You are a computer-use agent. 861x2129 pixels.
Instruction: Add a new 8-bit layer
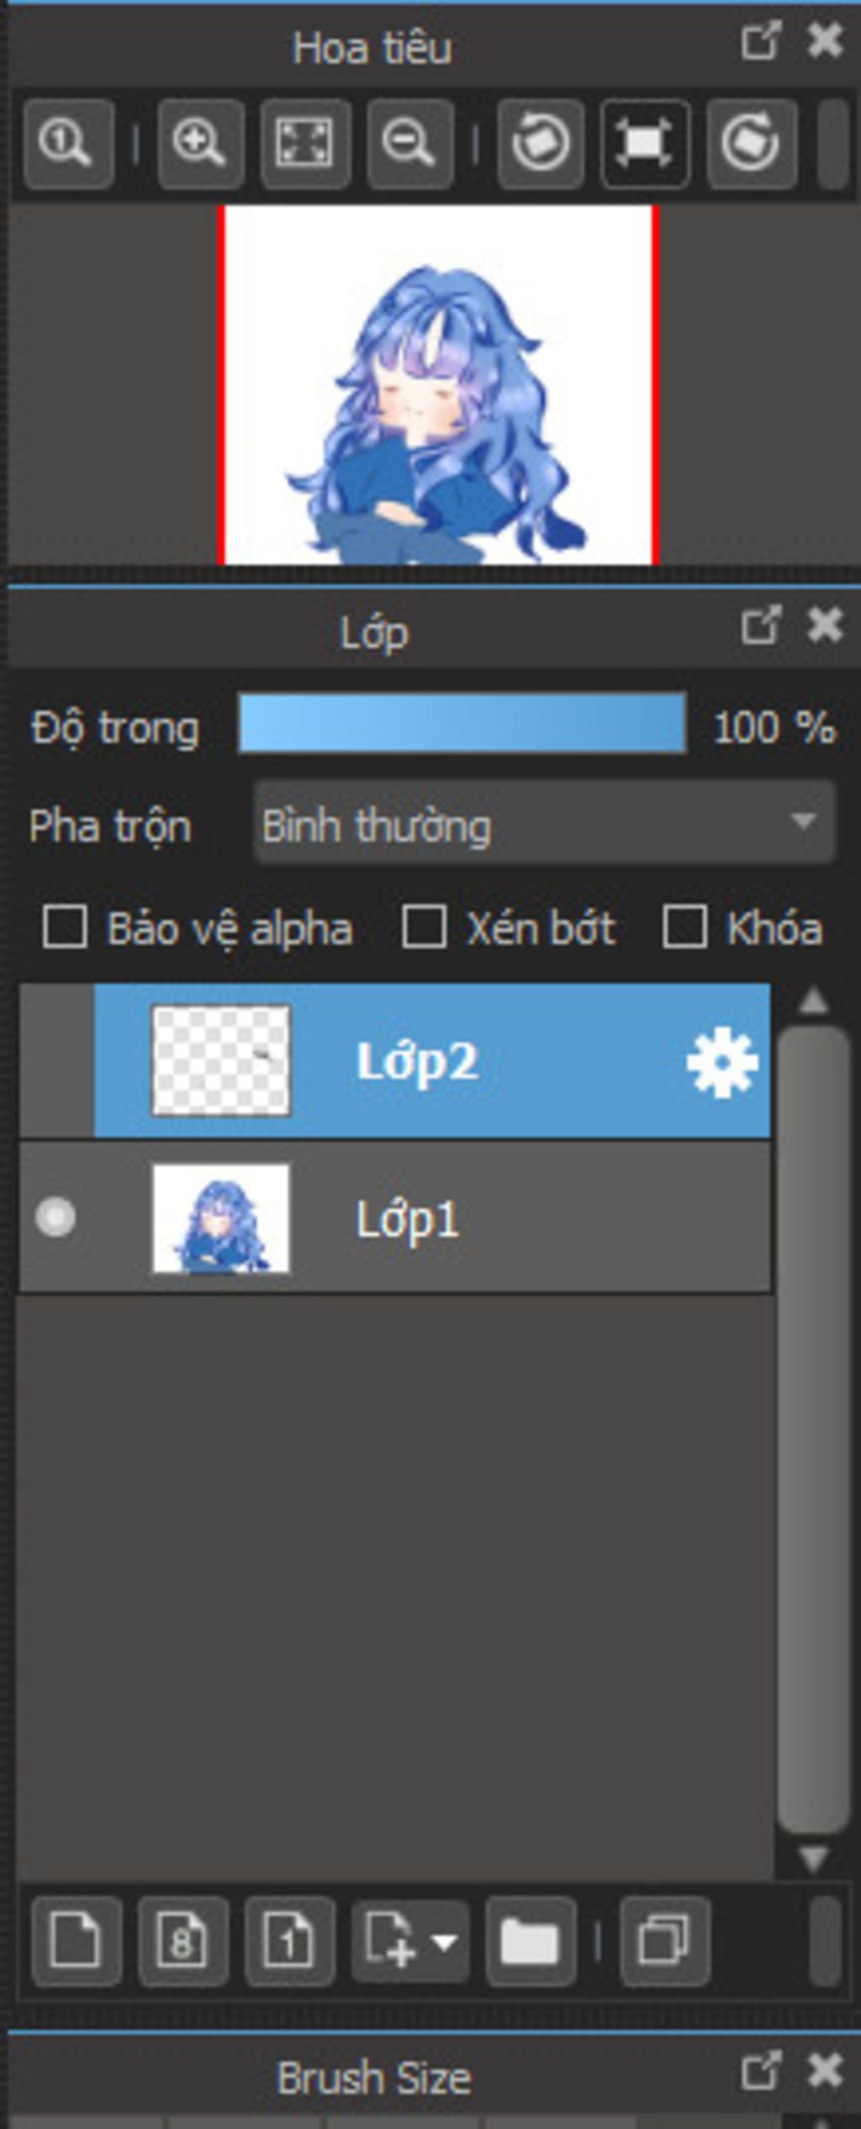coord(182,1941)
